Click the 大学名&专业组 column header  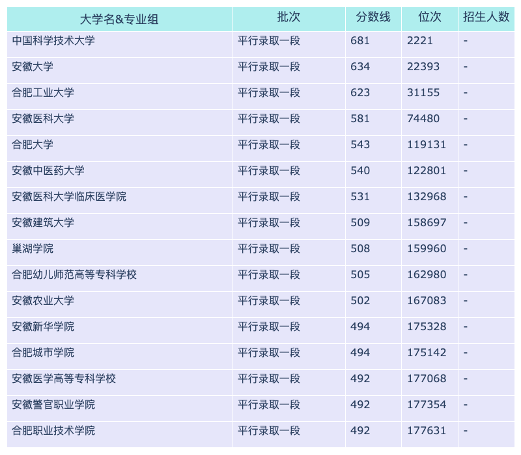(119, 19)
